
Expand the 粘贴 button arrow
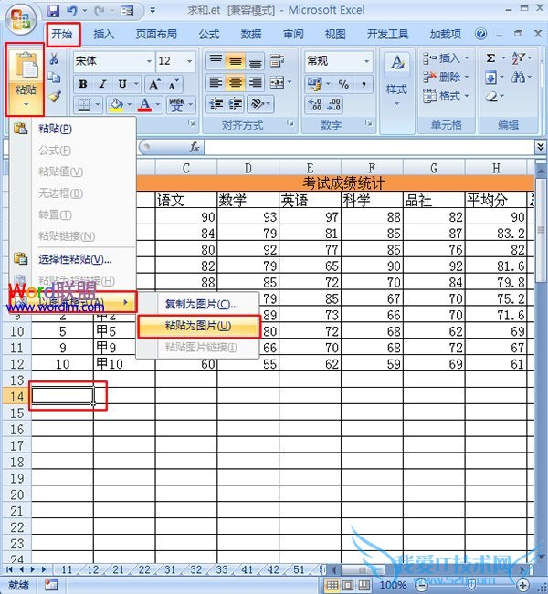click(x=26, y=105)
